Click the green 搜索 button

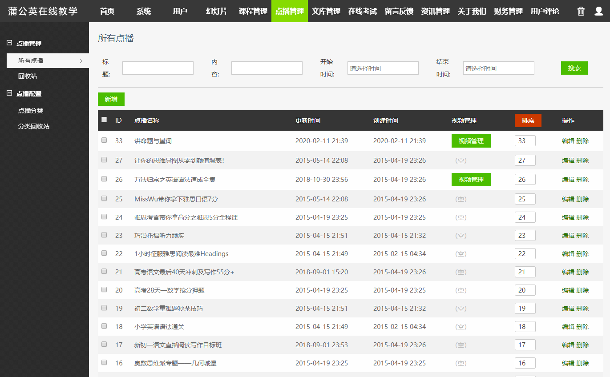coord(574,68)
